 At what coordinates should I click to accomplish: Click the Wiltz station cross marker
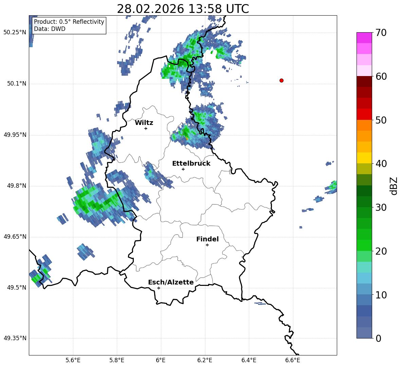pos(146,128)
